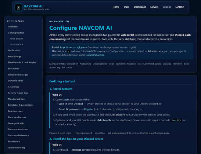Jump to Troubleshooting section
The width and height of the screenshot is (201, 154).
click(x=16, y=148)
